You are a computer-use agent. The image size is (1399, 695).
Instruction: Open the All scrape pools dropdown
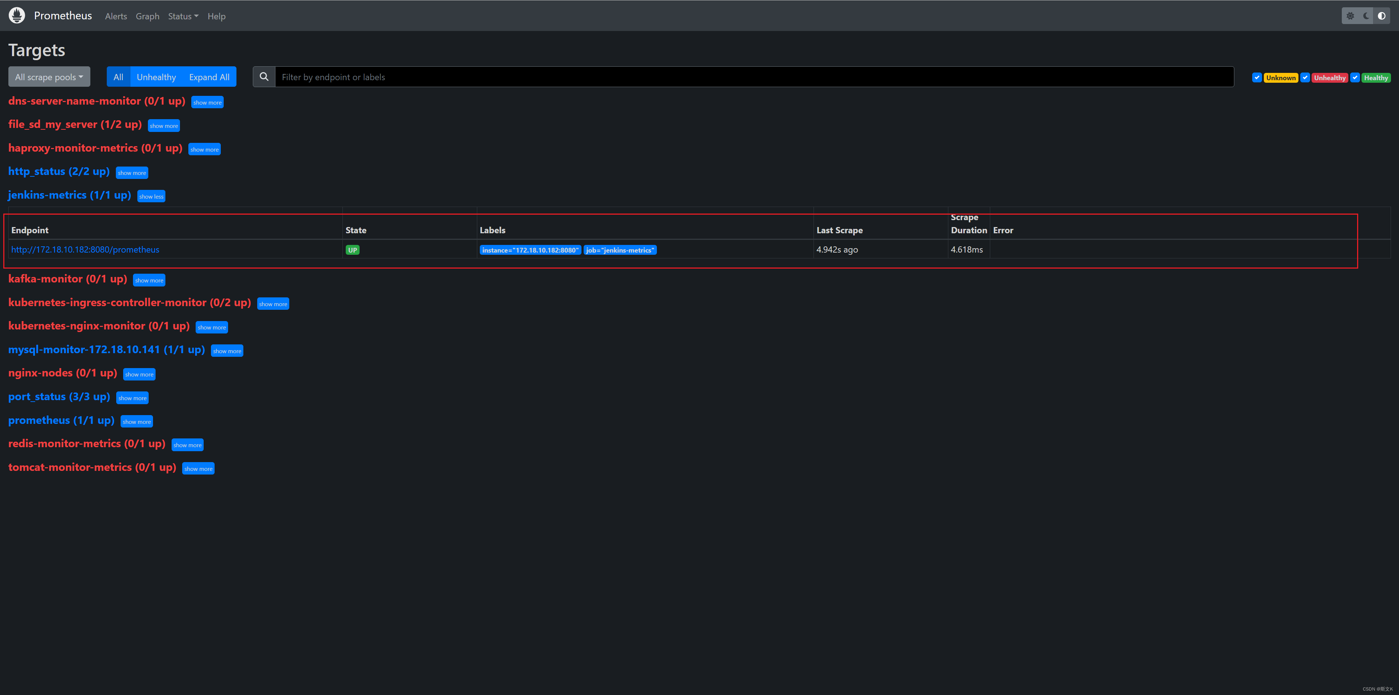tap(50, 77)
